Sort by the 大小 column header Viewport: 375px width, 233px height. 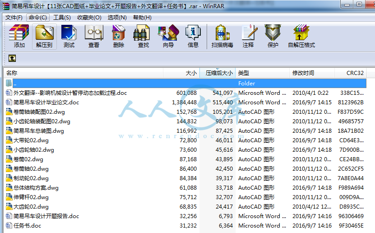click(181, 73)
